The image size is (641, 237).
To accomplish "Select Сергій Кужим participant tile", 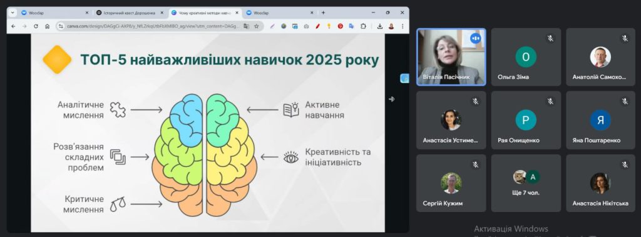I will (451, 183).
